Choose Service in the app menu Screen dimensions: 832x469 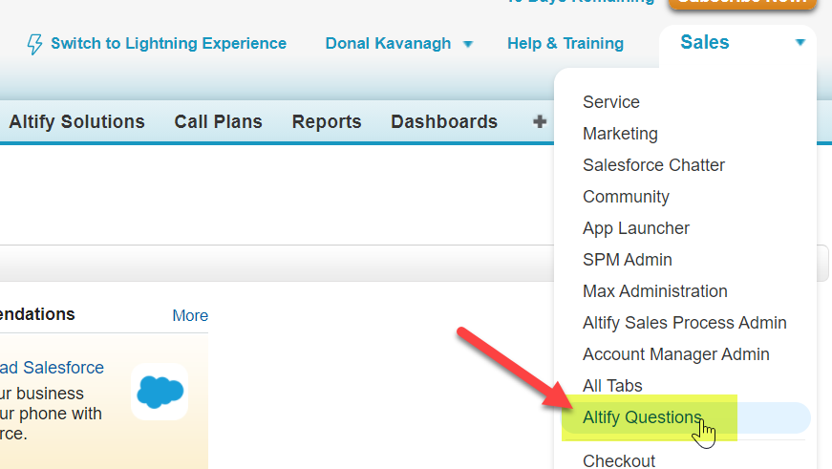(610, 102)
